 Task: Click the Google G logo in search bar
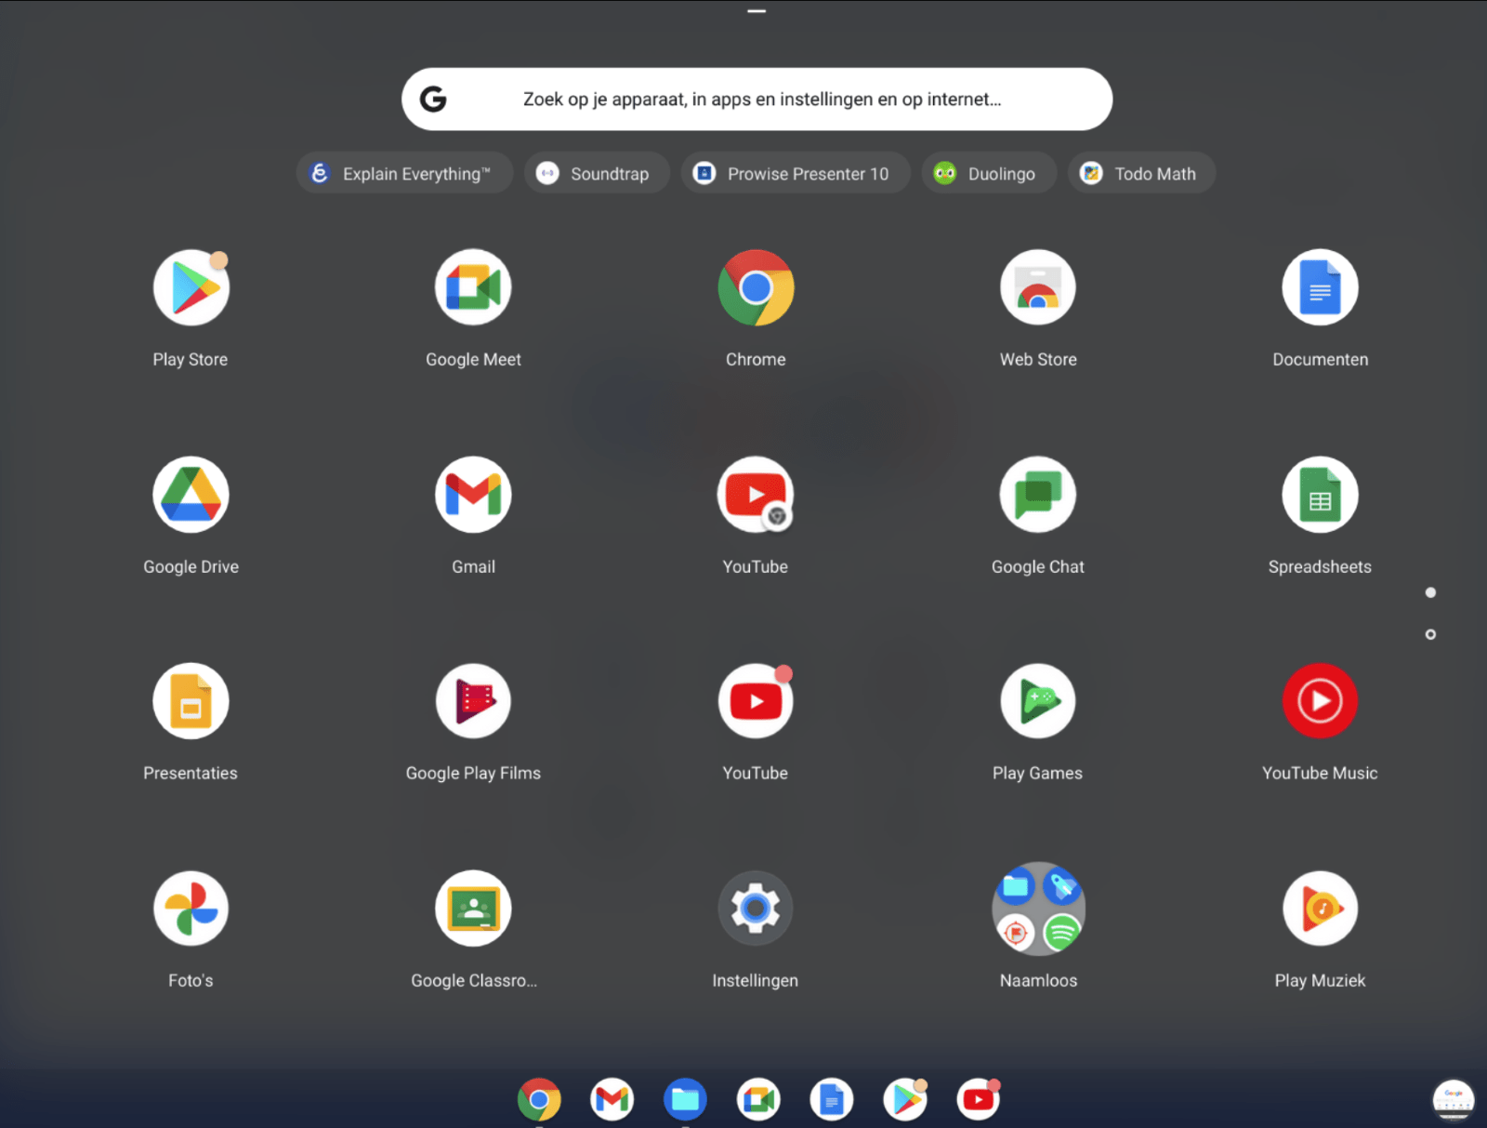pyautogui.click(x=433, y=100)
